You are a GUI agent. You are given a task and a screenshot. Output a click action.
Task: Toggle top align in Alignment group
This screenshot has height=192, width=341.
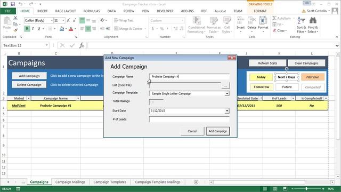click(82, 20)
